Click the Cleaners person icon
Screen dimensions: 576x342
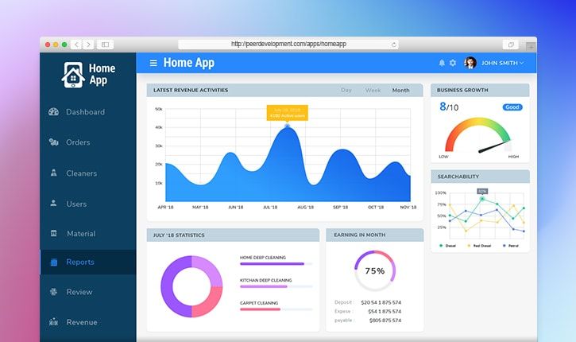tap(54, 173)
